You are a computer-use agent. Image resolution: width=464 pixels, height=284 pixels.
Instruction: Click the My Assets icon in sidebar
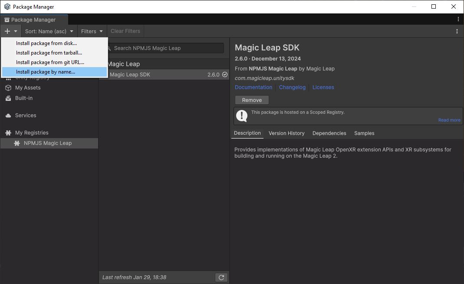[9, 87]
